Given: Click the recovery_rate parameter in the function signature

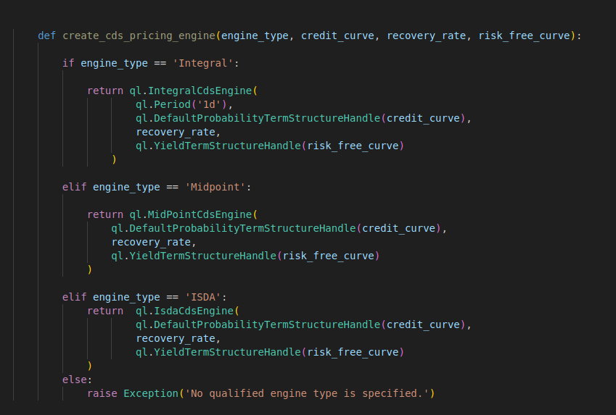Looking at the screenshot, I should [426, 35].
